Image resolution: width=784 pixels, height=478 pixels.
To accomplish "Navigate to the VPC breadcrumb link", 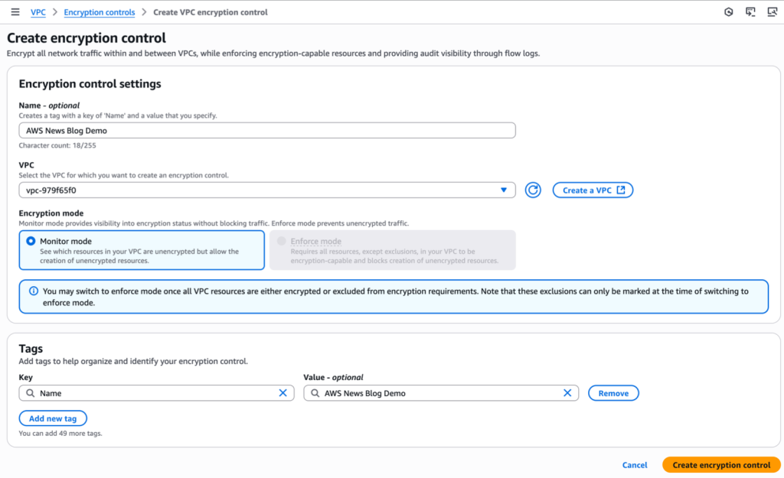I will click(x=38, y=11).
